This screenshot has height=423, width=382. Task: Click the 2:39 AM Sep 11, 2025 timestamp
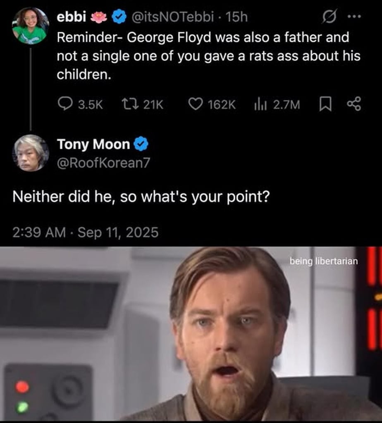pos(85,232)
